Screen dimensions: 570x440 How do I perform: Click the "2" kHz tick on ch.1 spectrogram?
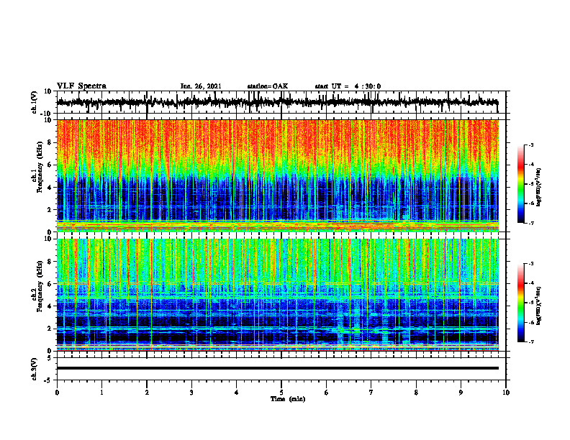[x=50, y=210]
